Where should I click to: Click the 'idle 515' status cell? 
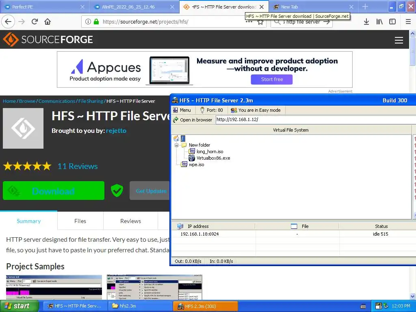coord(380,234)
